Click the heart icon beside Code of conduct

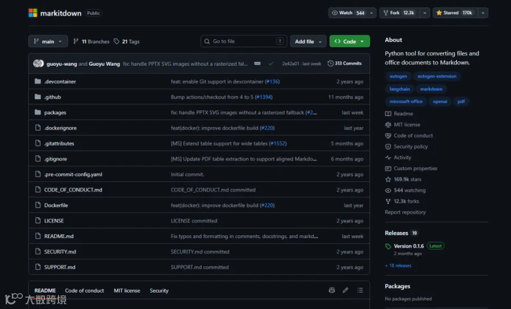388,136
